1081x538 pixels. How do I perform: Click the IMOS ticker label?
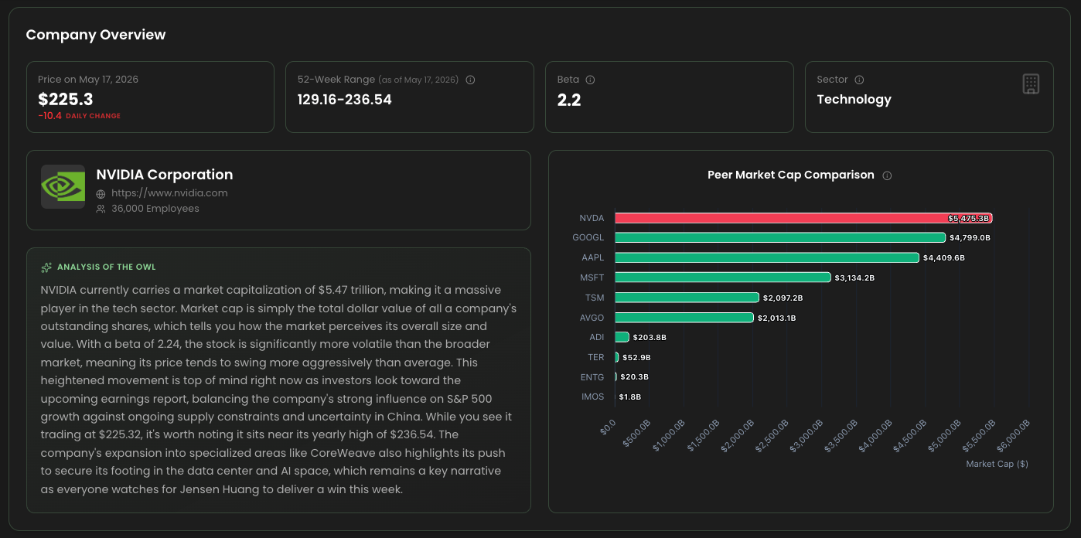pos(593,397)
